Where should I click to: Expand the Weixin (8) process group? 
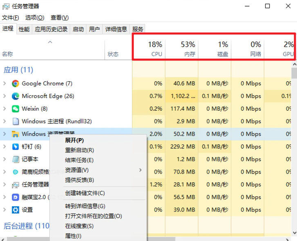4,109
